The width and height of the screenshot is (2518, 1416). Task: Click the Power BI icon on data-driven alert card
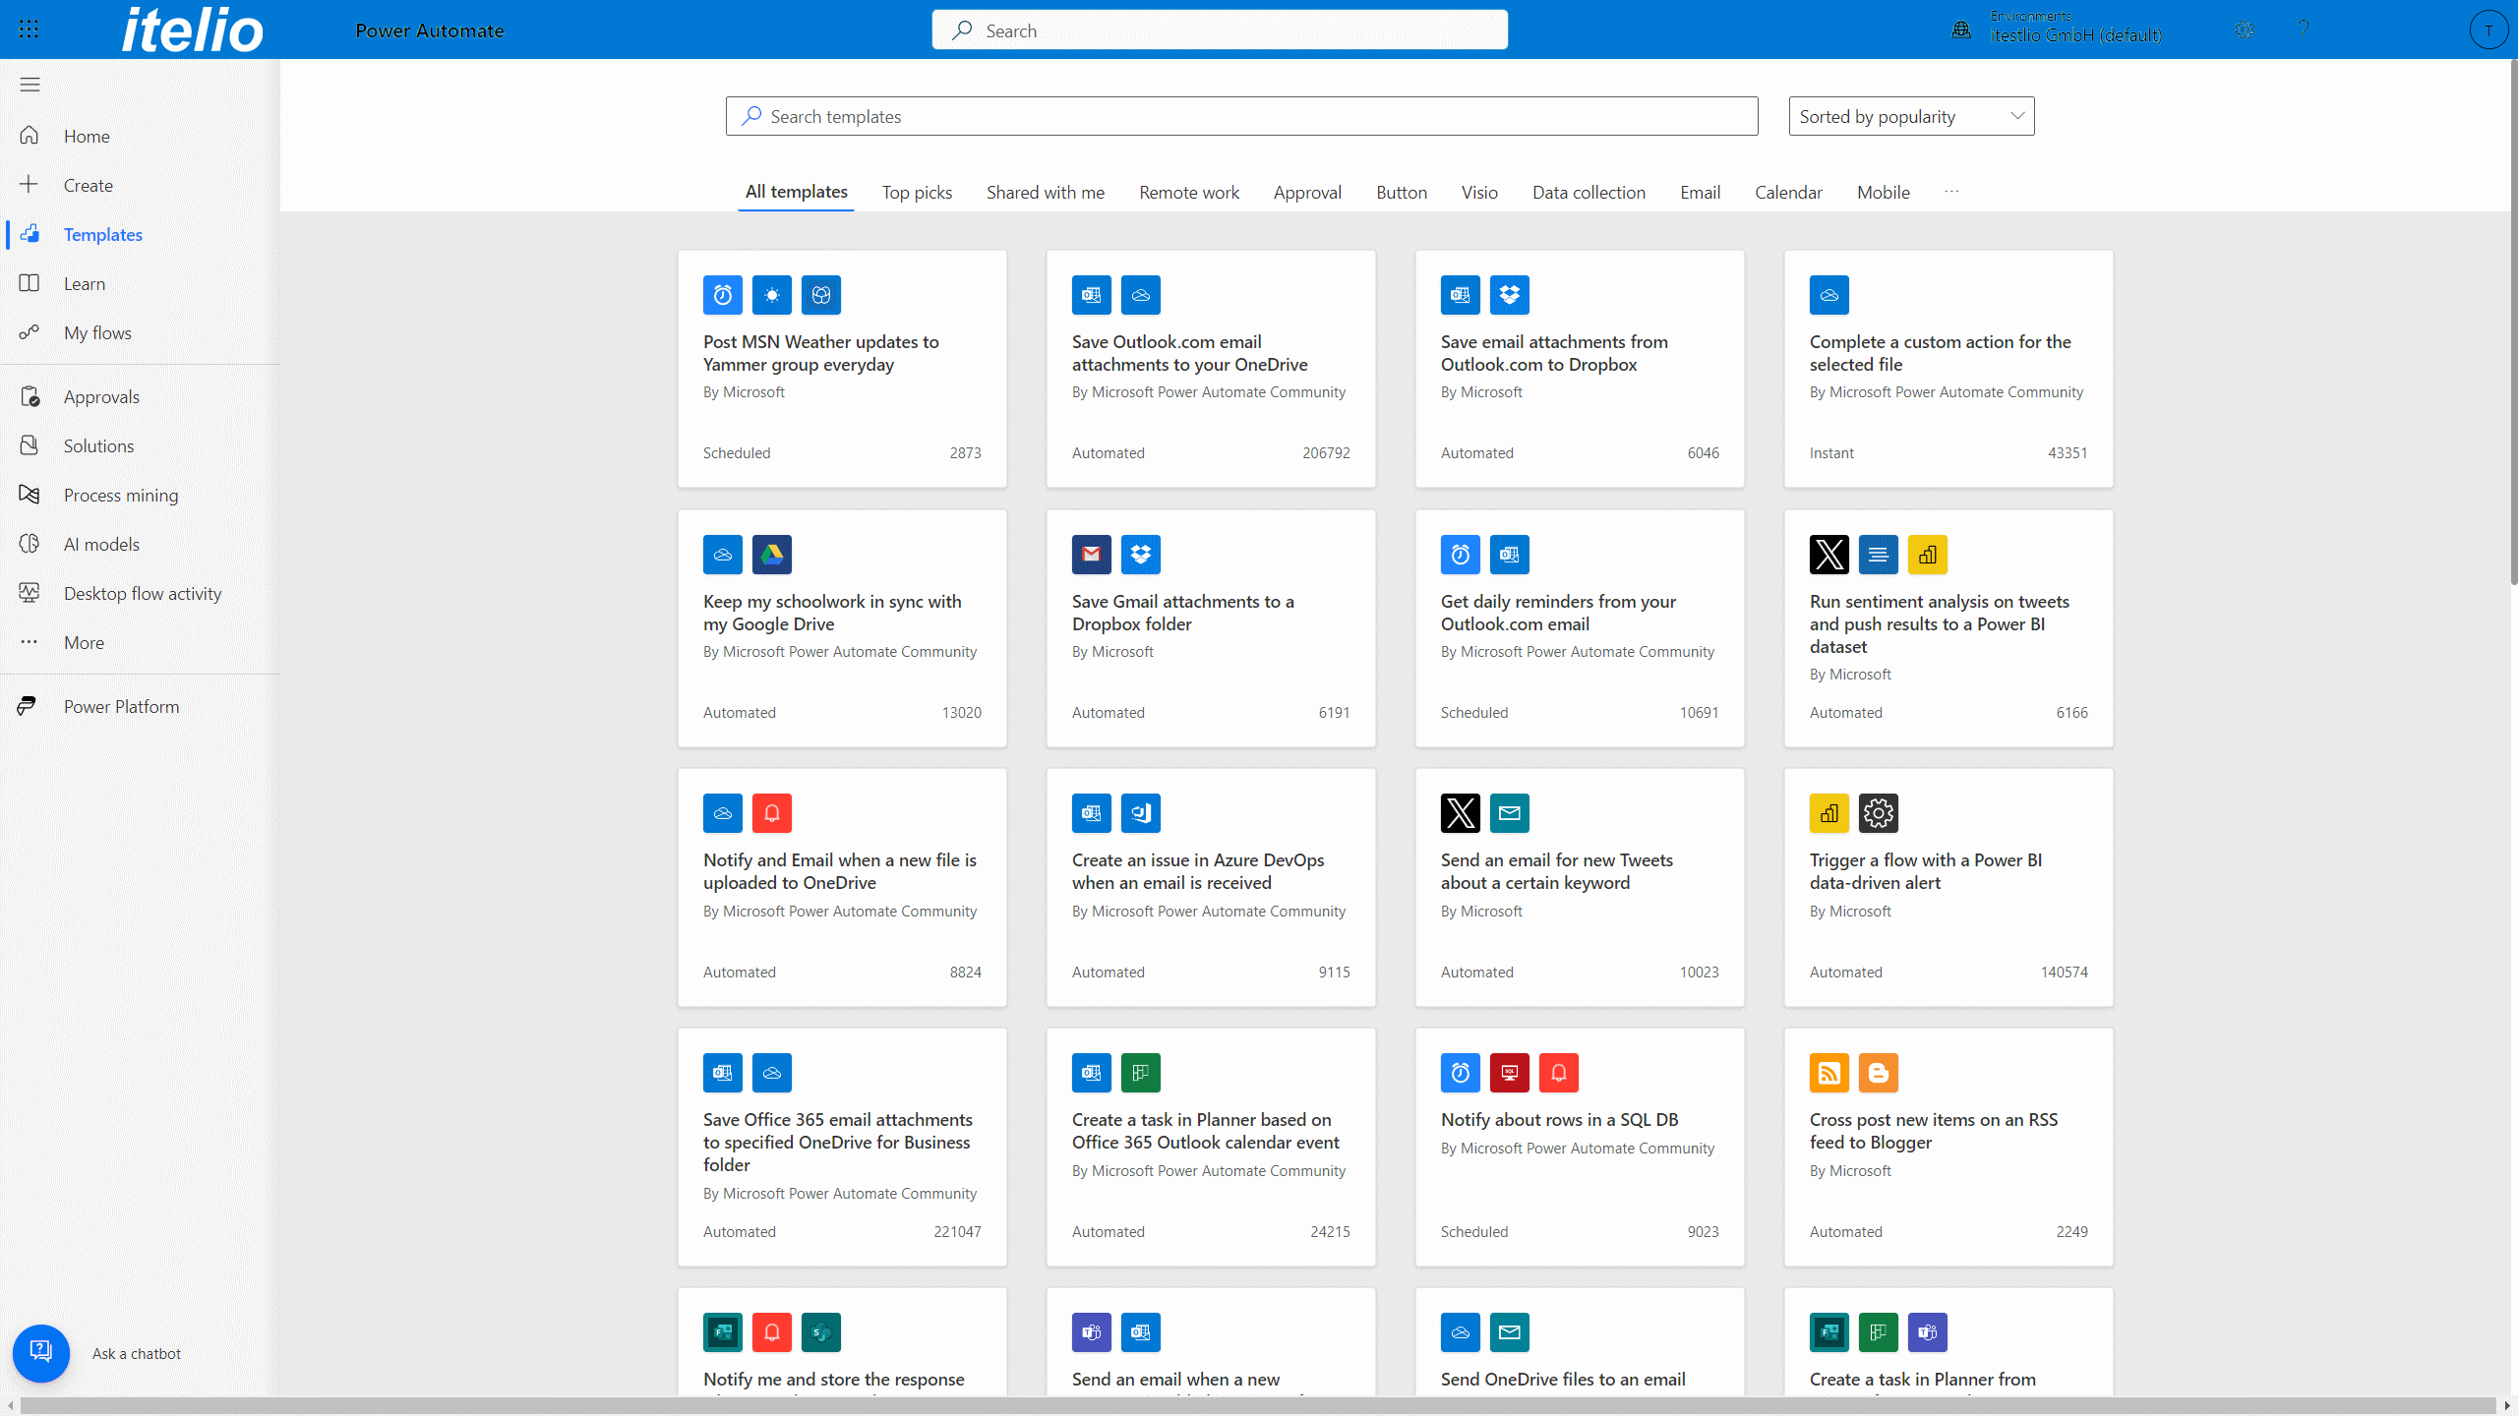(x=1829, y=813)
